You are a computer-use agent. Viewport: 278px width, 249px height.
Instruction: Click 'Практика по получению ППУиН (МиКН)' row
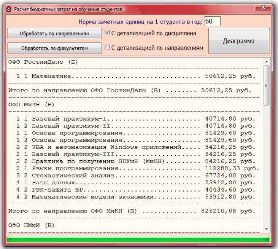pyautogui.click(x=136, y=161)
